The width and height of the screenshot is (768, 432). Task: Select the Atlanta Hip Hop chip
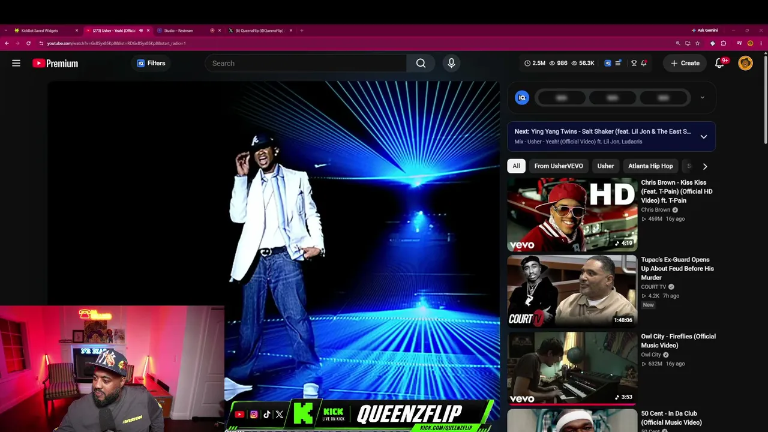[x=650, y=166]
